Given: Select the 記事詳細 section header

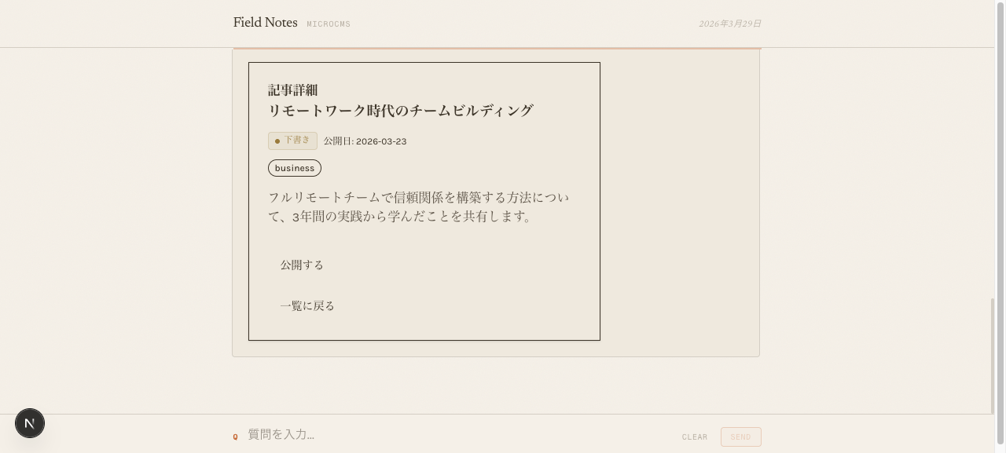Looking at the screenshot, I should point(292,90).
